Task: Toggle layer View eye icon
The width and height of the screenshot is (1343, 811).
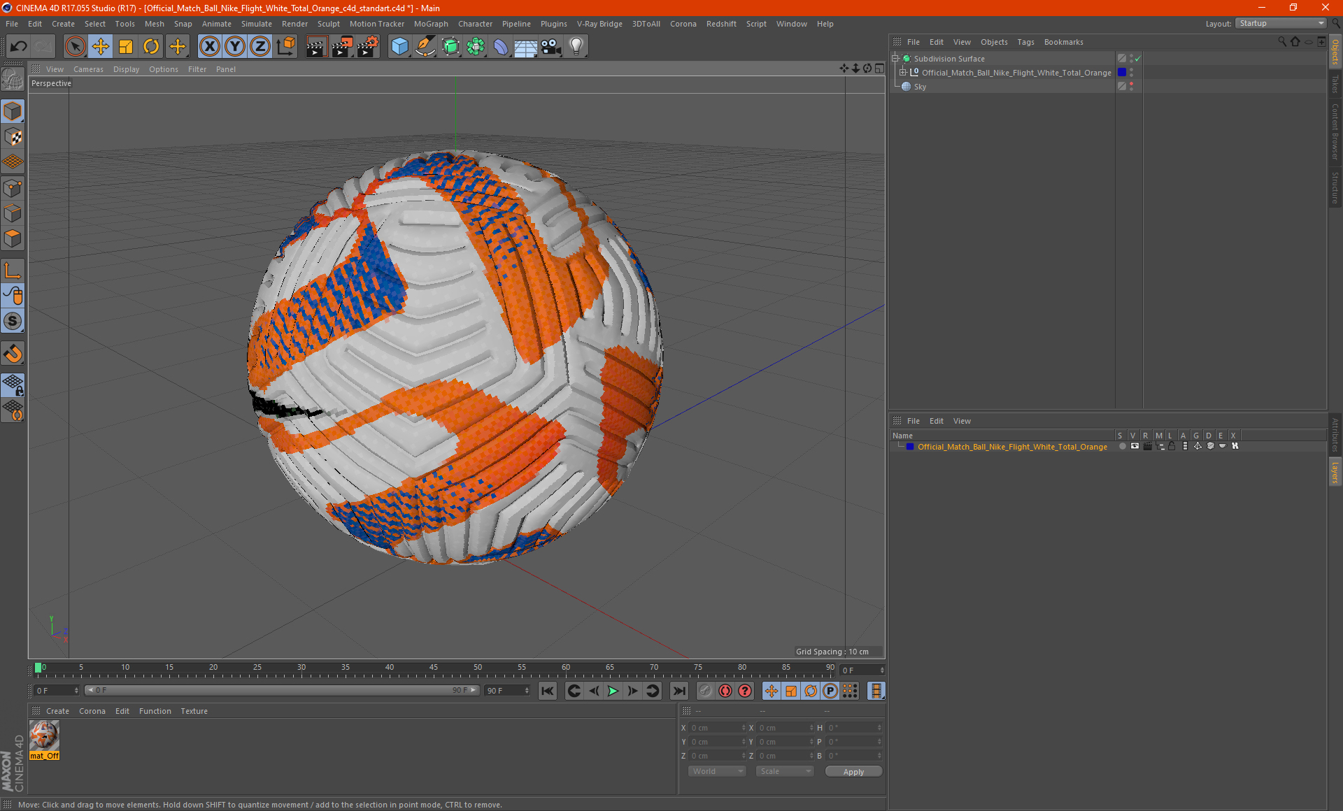Action: click(1135, 446)
